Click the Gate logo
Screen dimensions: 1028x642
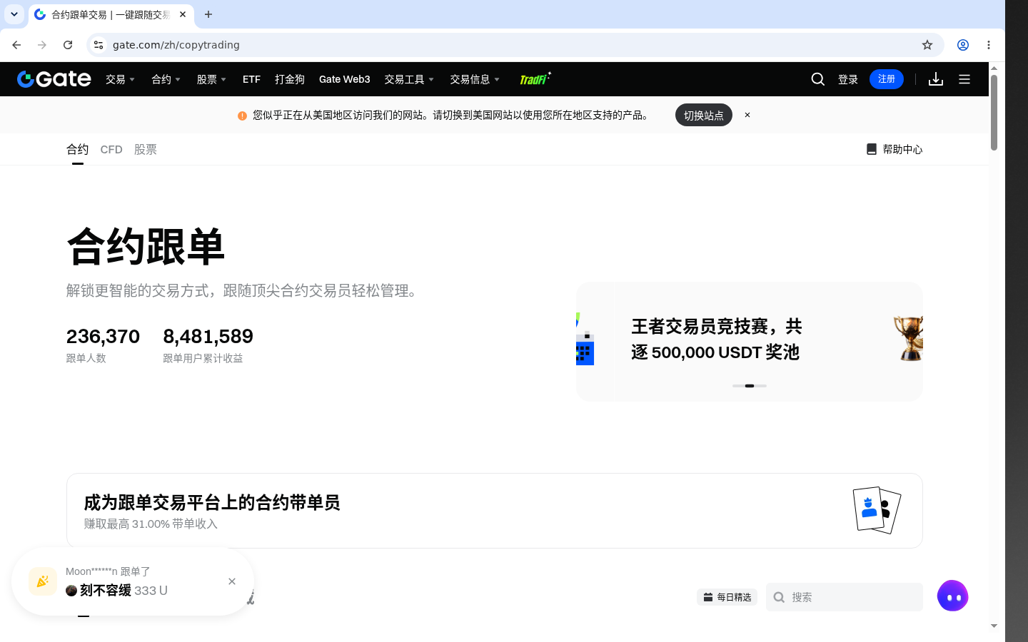point(54,79)
